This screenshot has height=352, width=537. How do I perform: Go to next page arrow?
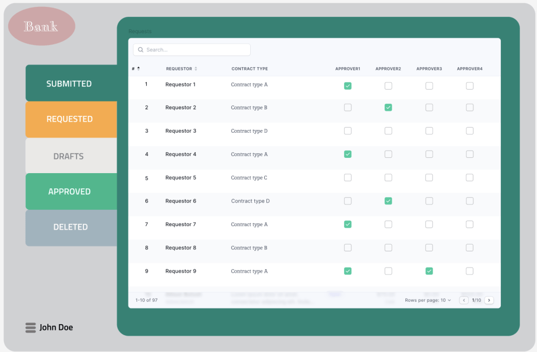tap(489, 300)
